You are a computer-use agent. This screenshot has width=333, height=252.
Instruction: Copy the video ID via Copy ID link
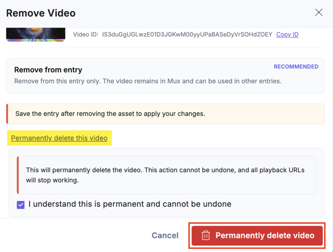click(287, 34)
